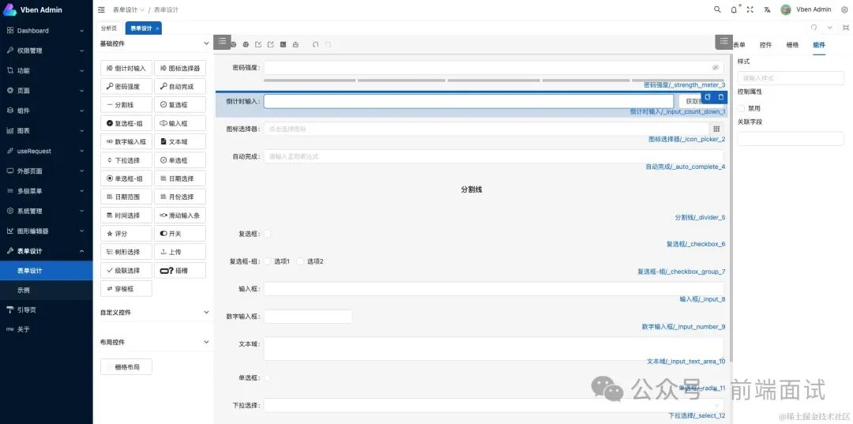Open project settings via the gear icon
The height and width of the screenshot is (424, 853).
pos(844,9)
